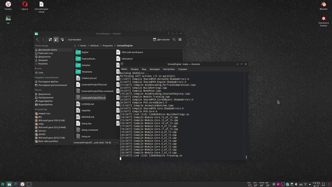Open the FeaturePacks folder
332x187 pixels.
86,59
